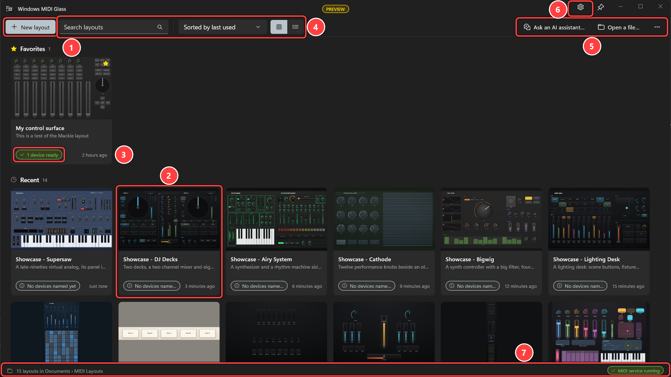671x377 pixels.
Task: Click No devices badge on Cathode
Action: 367,286
